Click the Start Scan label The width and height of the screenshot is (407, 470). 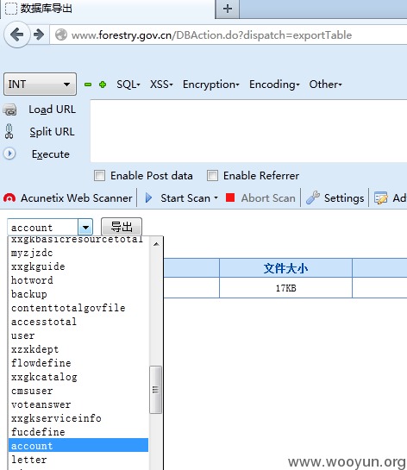185,198
